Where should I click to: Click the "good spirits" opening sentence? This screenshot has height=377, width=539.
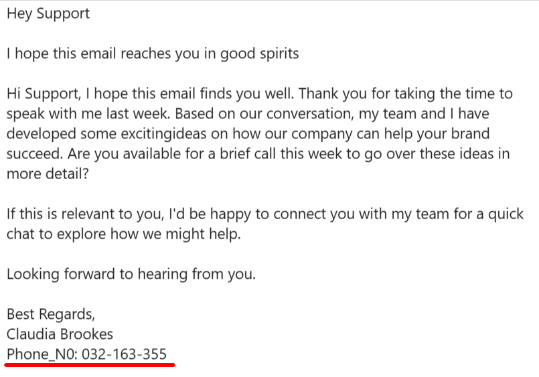pyautogui.click(x=153, y=54)
